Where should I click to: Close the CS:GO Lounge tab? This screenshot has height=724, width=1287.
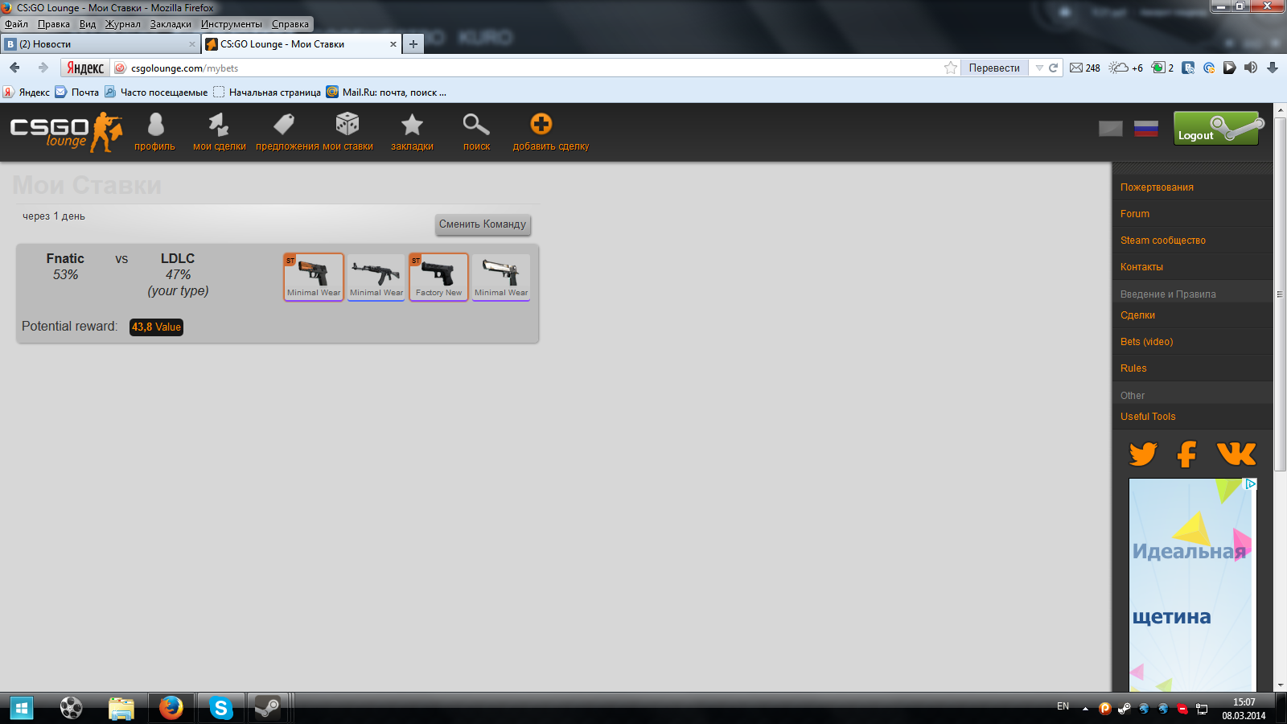tap(393, 44)
